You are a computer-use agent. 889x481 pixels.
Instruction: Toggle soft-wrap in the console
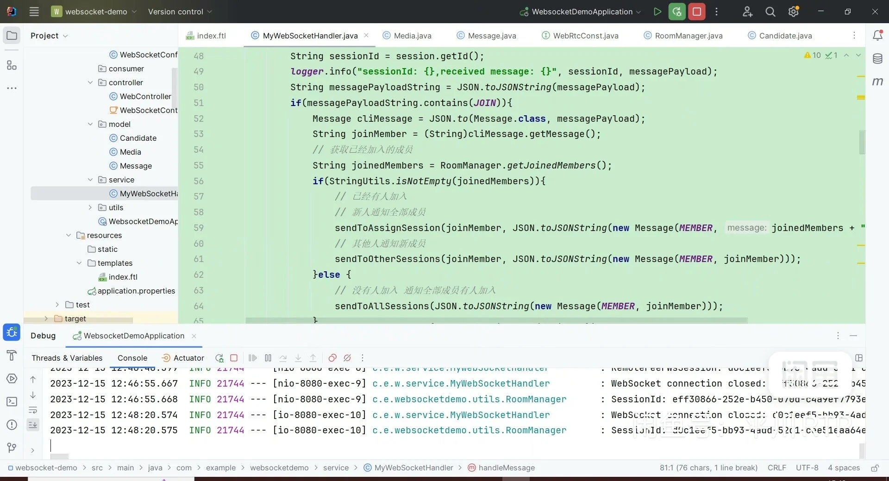(33, 410)
